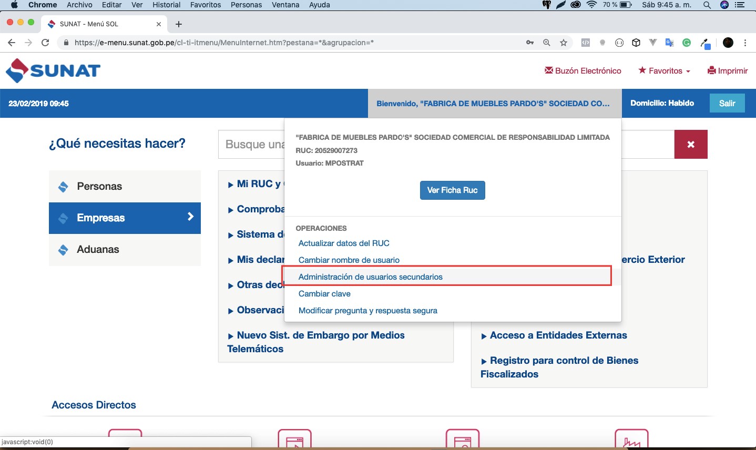Expand Otras declaraciones section
This screenshot has width=756, height=450.
(x=256, y=285)
